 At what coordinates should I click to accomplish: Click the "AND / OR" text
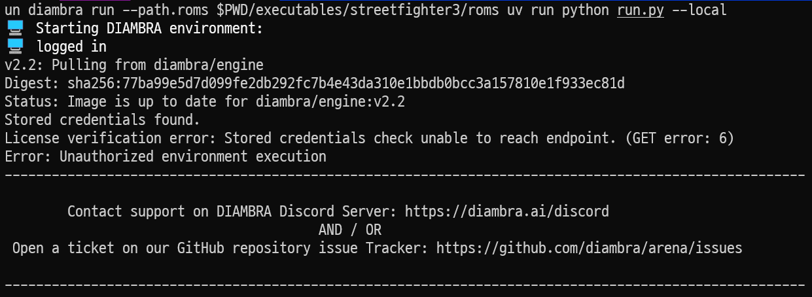pos(349,230)
